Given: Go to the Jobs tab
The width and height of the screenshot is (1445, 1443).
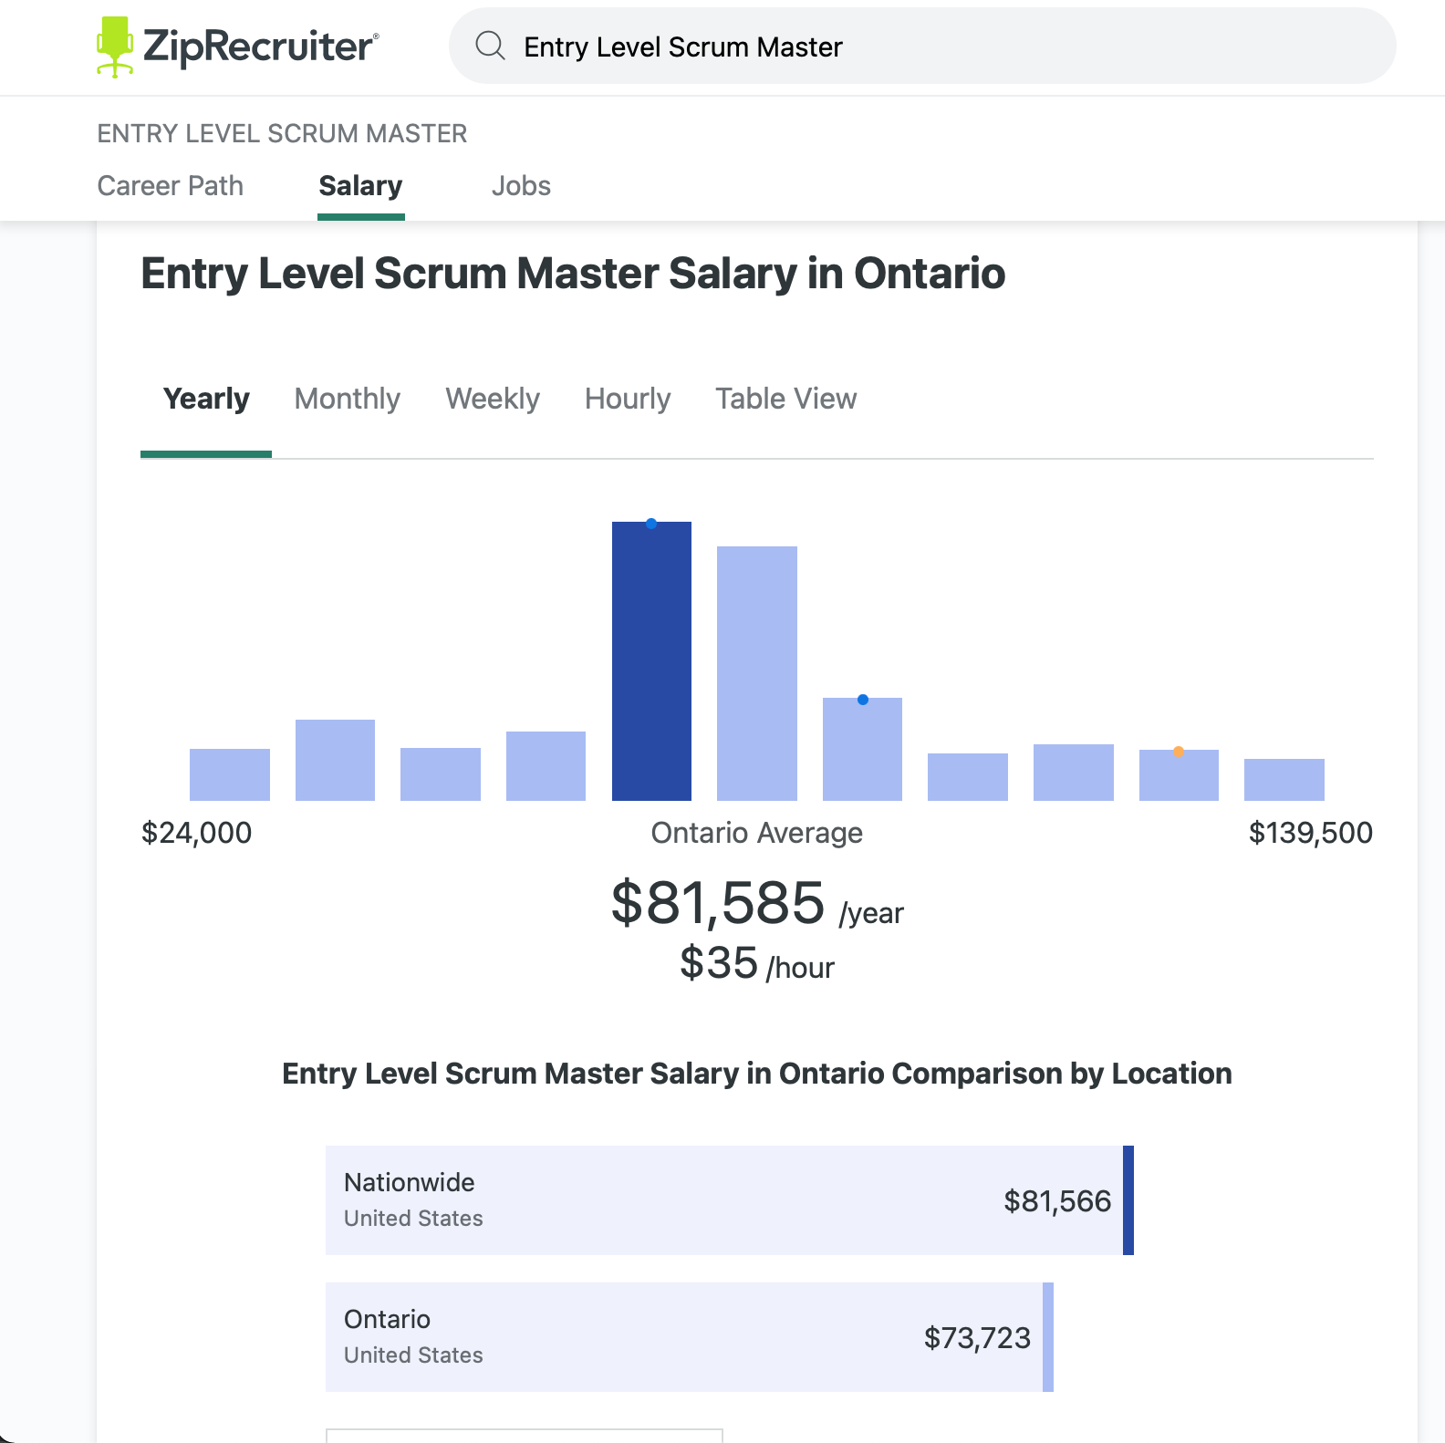Looking at the screenshot, I should 521,186.
